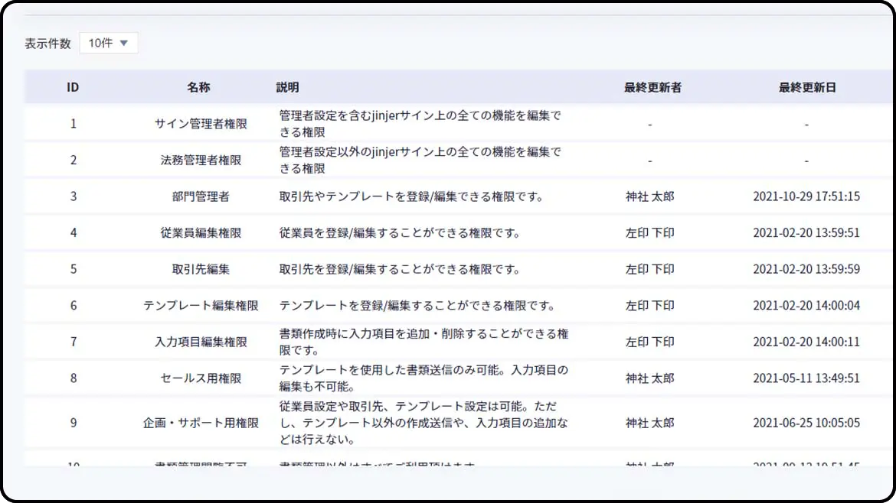
Task: Choose the テンプレート編集権限 row name
Action: pyautogui.click(x=201, y=306)
